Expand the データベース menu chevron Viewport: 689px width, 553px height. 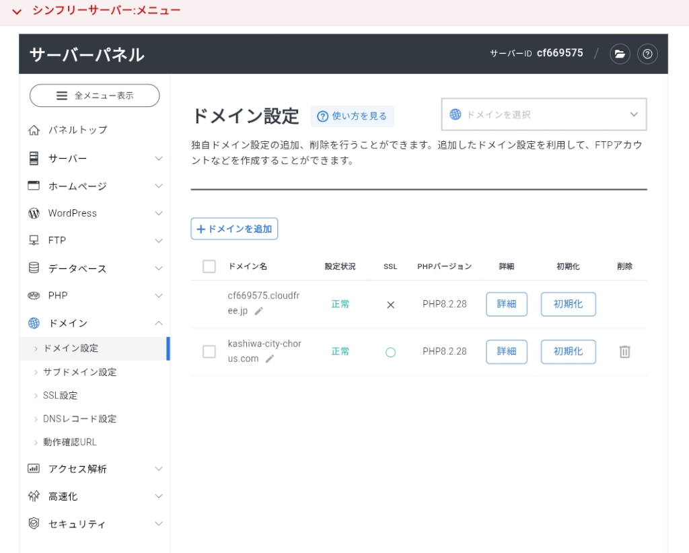pos(159,268)
